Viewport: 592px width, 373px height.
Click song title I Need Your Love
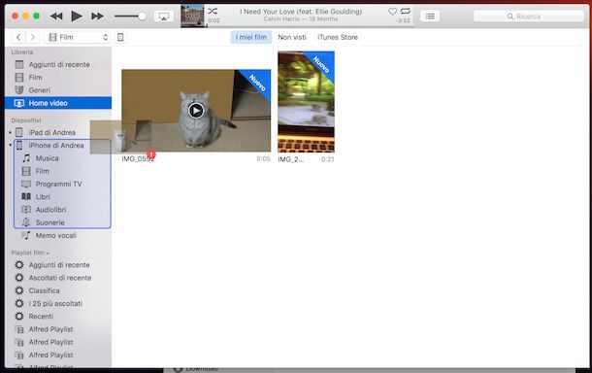[x=301, y=12]
